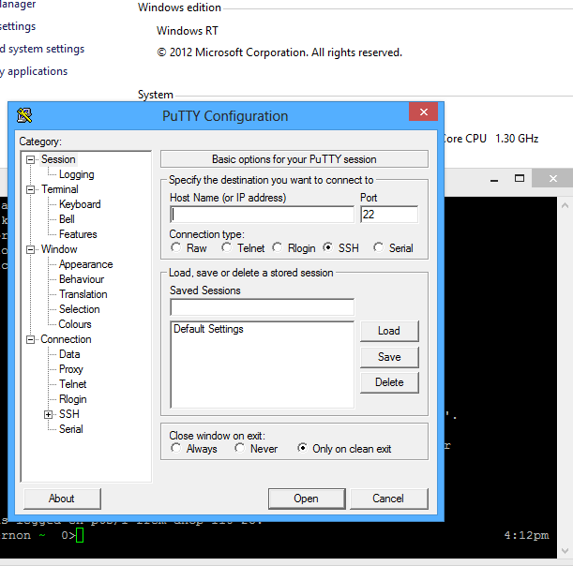Click the Open button to connect
The width and height of the screenshot is (573, 566).
[x=307, y=499]
